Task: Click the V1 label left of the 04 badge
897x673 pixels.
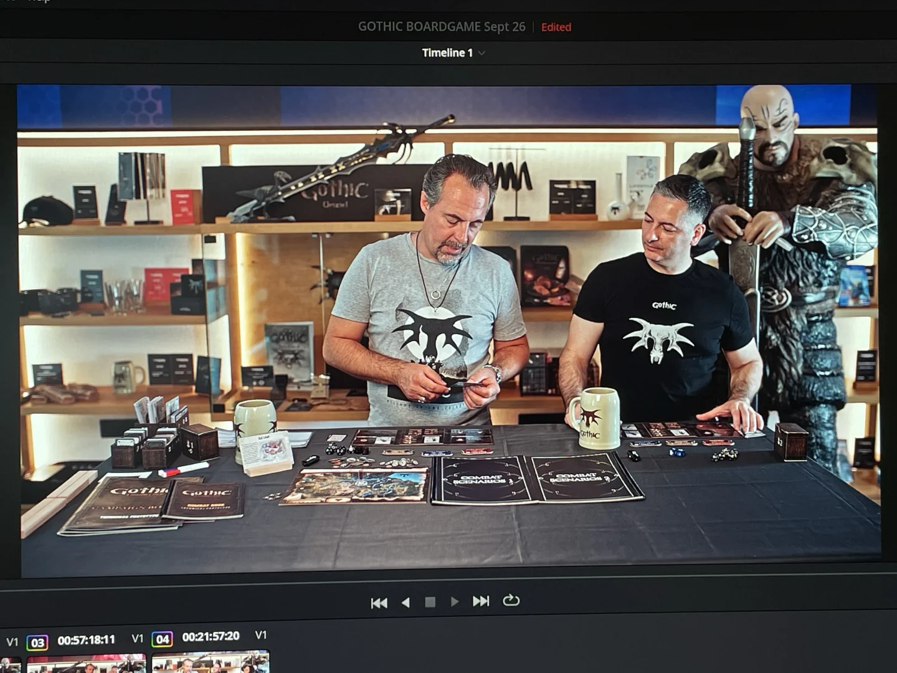Action: pos(138,639)
